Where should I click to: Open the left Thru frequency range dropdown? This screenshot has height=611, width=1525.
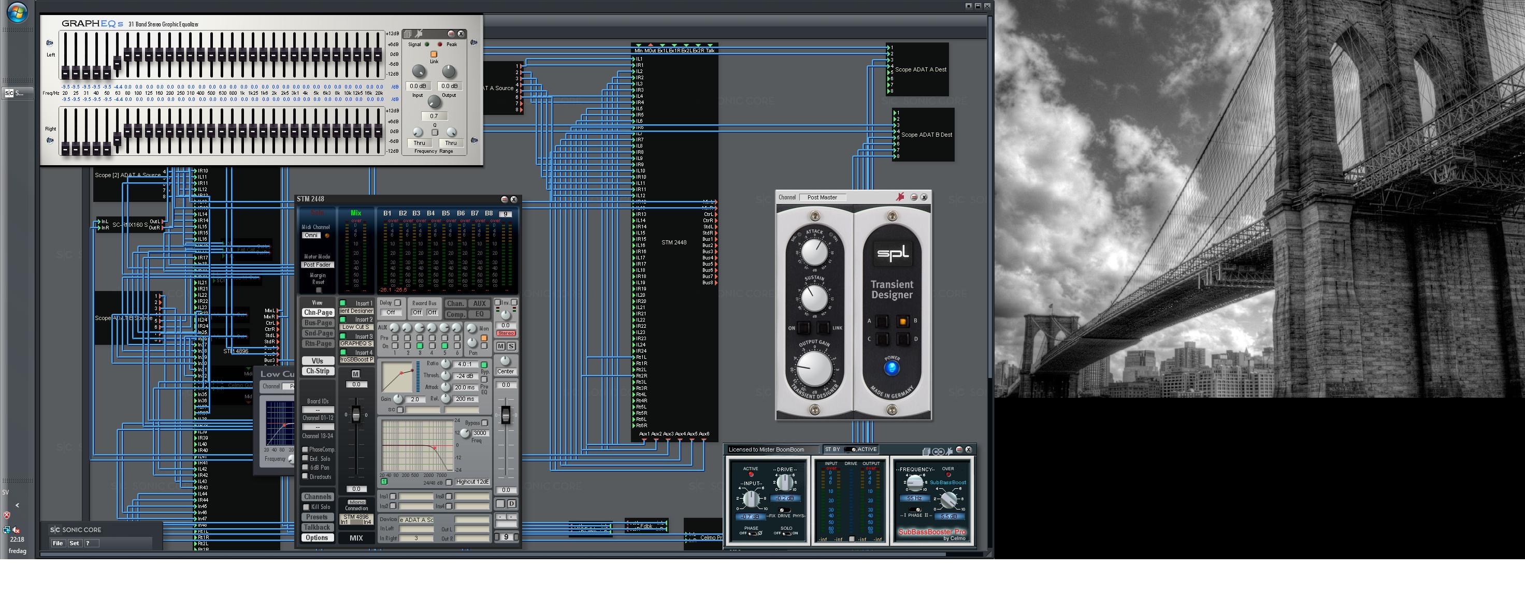pyautogui.click(x=419, y=143)
